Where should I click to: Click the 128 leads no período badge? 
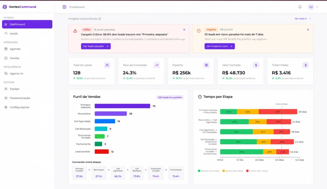[170, 97]
